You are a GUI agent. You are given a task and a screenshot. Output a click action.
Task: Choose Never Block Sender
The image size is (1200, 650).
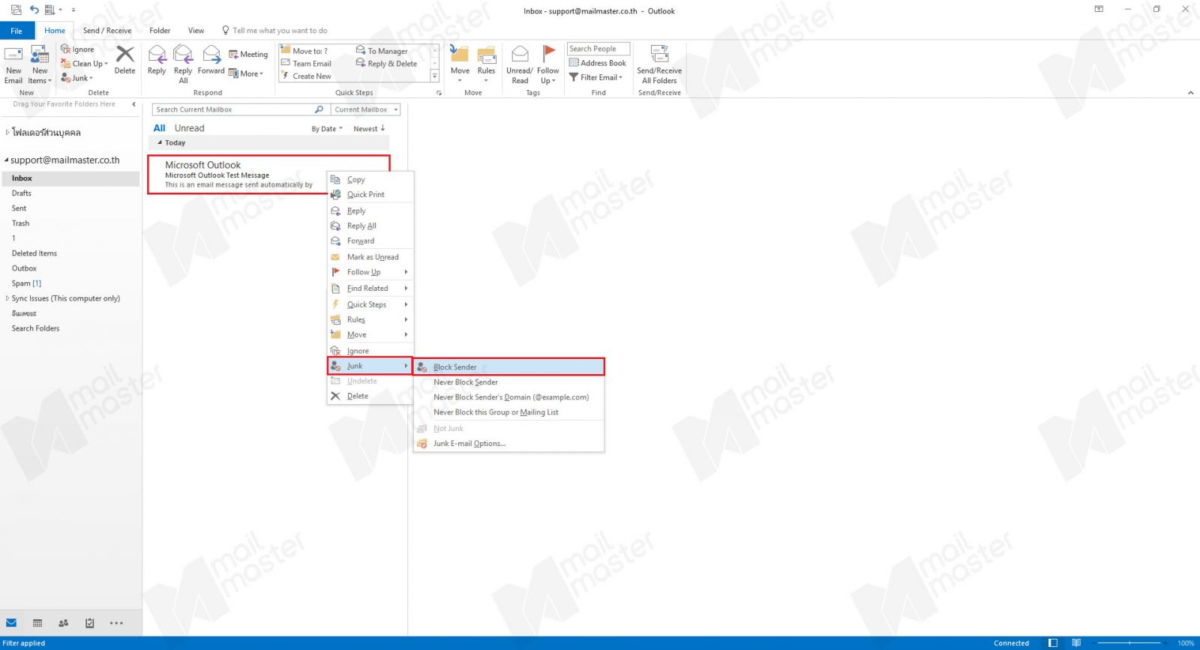click(508, 382)
